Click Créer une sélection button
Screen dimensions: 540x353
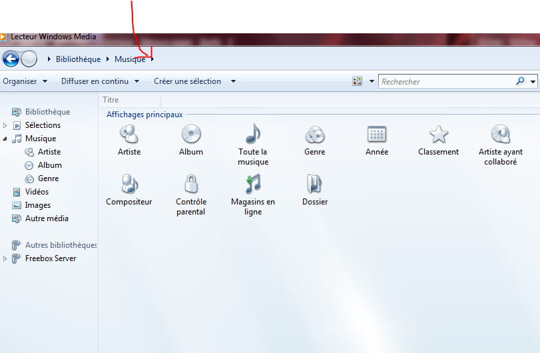(187, 81)
